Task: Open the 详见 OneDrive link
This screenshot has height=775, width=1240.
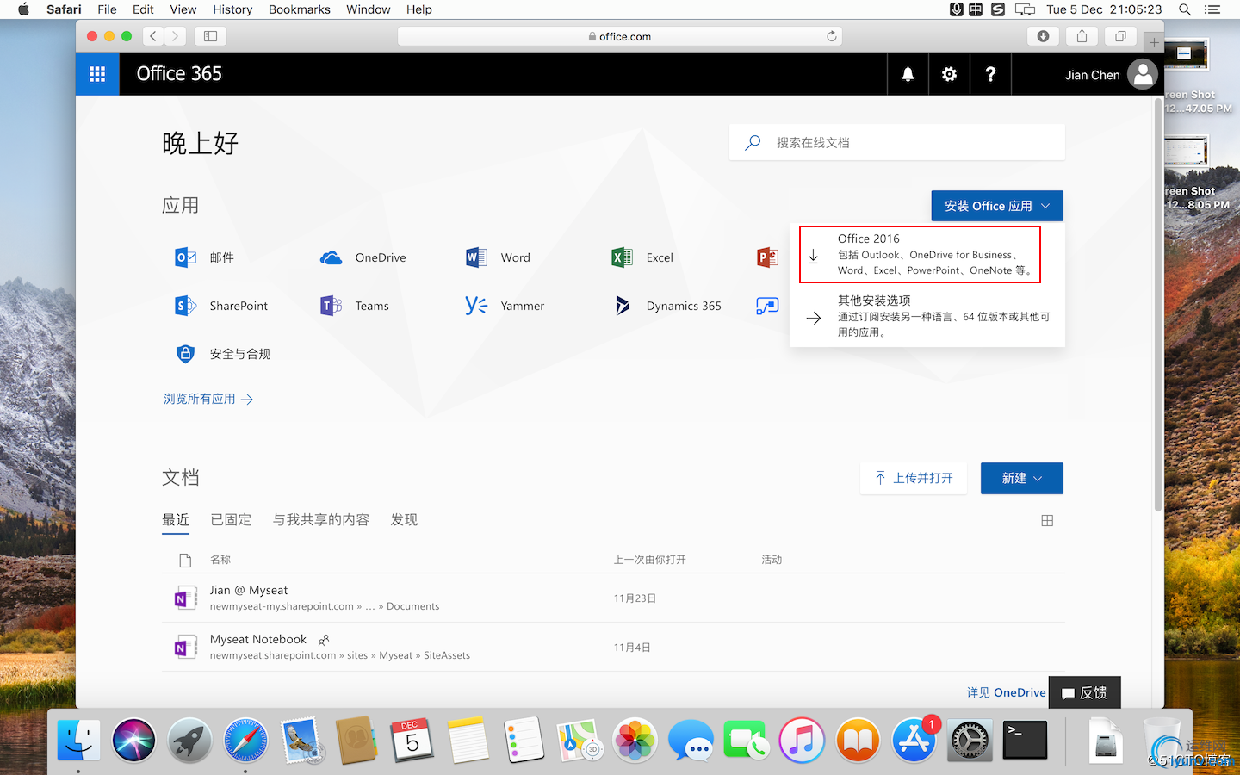Action: click(1006, 692)
